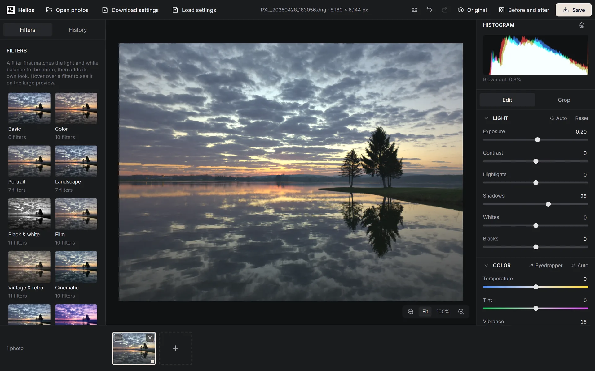595x371 pixels.
Task: Open the Vintage & retro filters
Action: click(29, 275)
